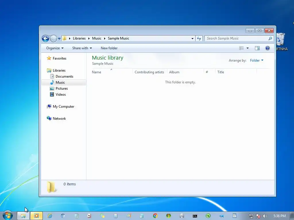Open Videos library in sidebar

(61, 94)
